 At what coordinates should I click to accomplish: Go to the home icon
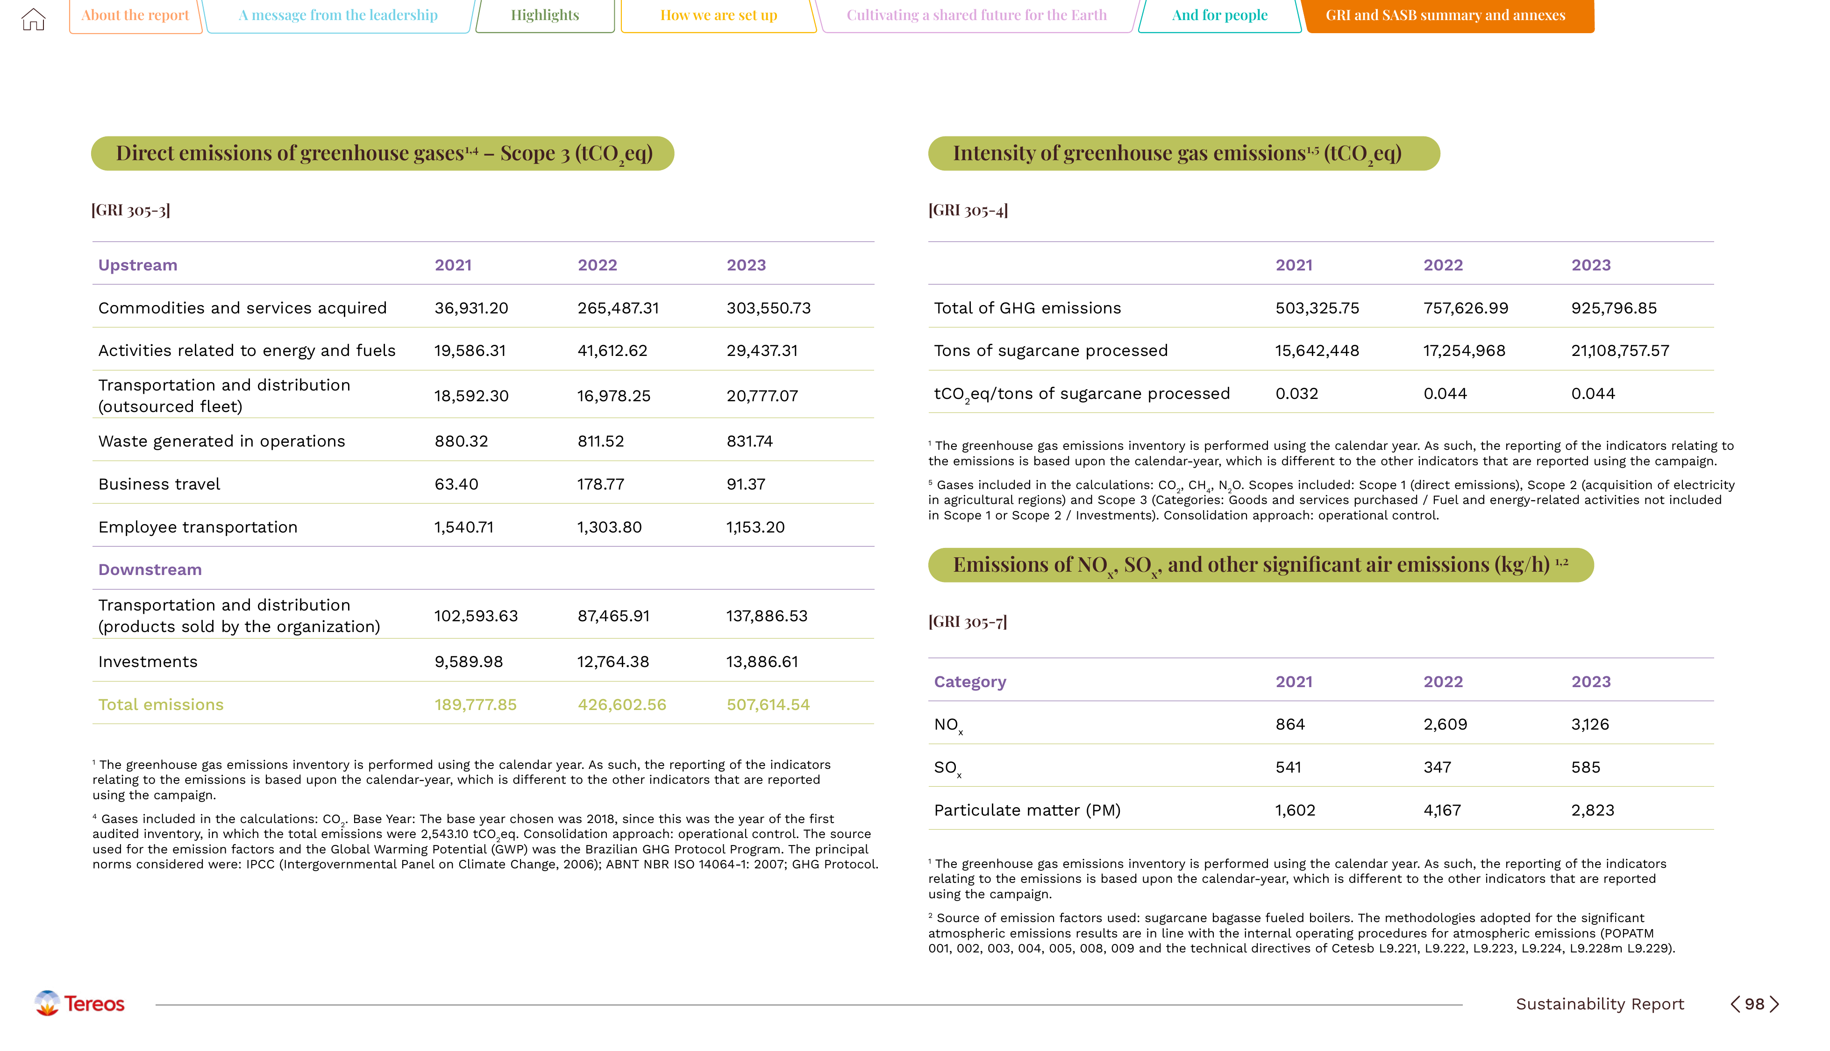[x=33, y=19]
